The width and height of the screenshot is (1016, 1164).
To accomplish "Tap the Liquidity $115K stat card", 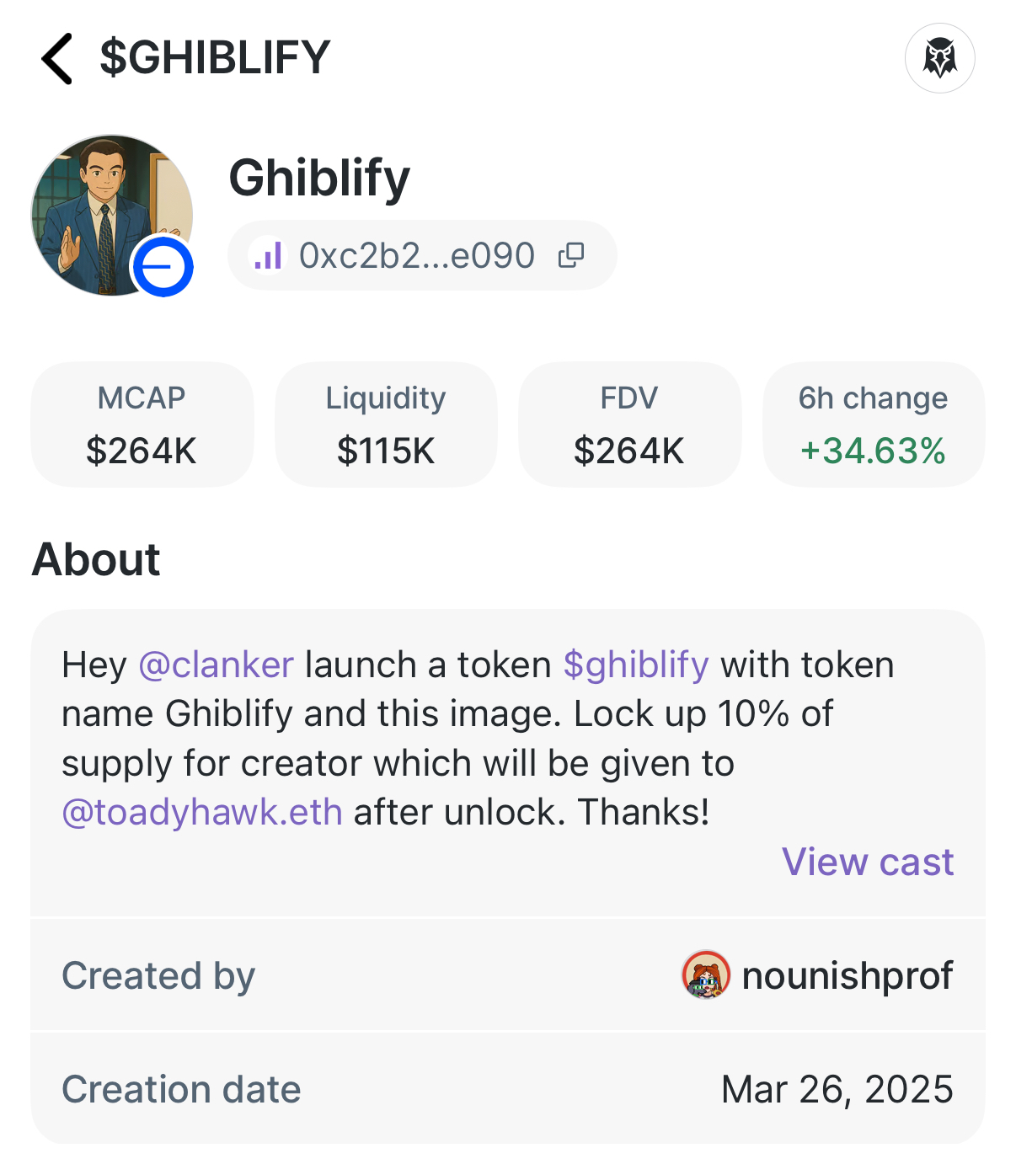I will coord(386,424).
